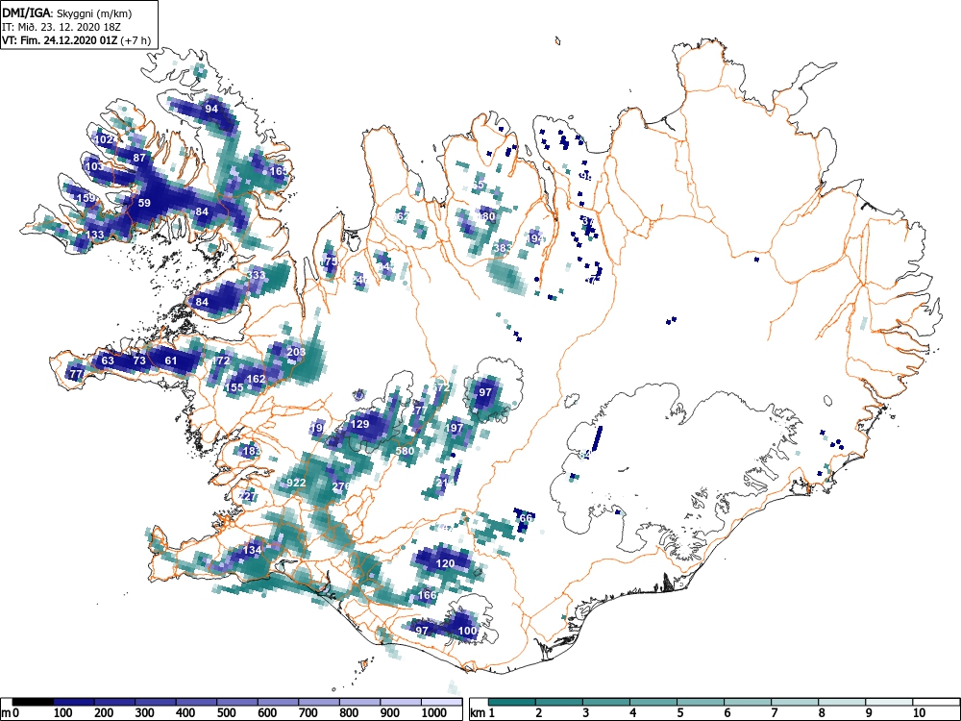Click visibility value 59 in Westfjords
961x721 pixels.
pos(144,203)
